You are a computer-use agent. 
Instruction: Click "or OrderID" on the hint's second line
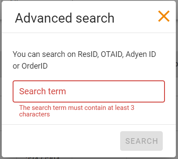coord(30,66)
